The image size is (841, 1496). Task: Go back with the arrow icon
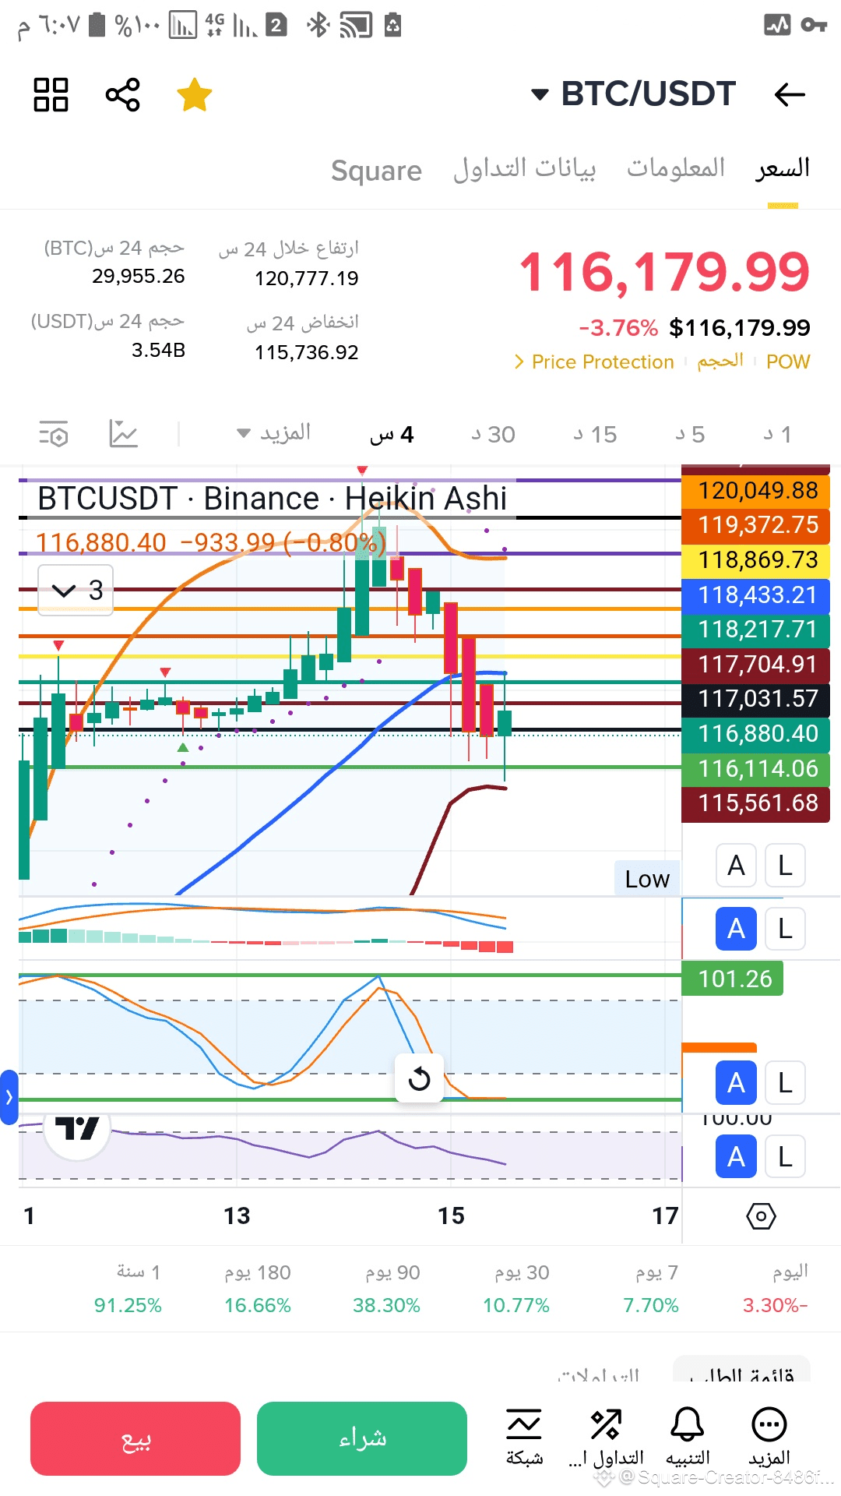click(x=790, y=95)
